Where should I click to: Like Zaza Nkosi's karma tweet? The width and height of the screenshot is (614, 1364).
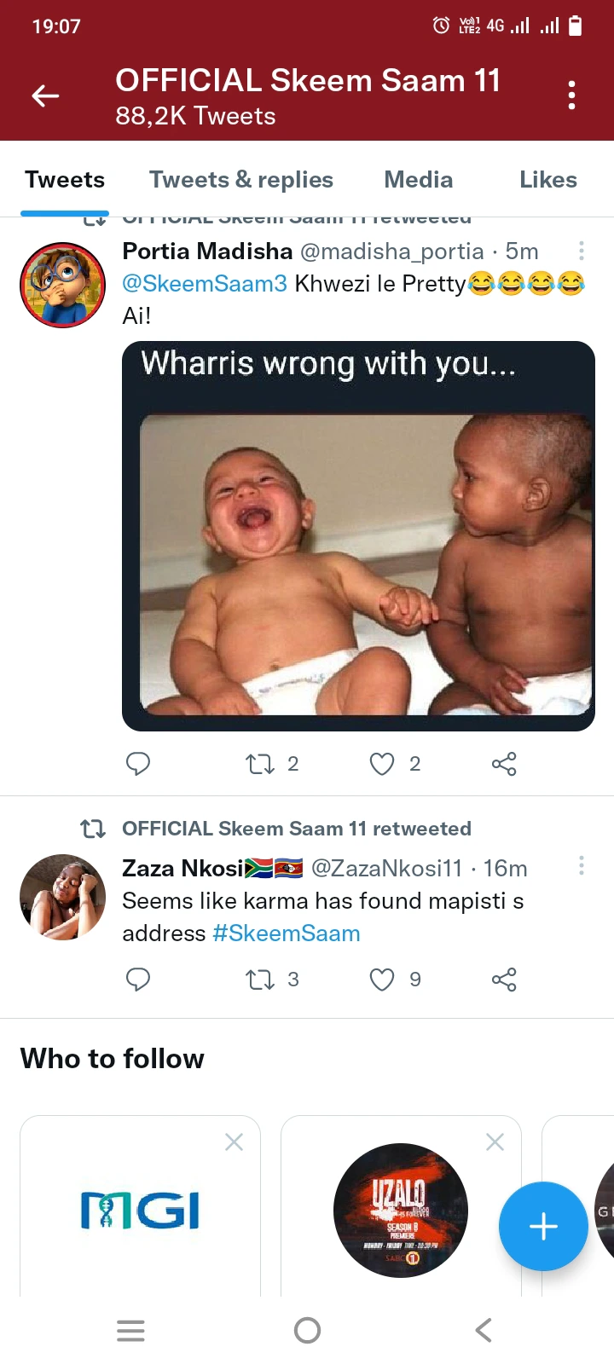pos(382,980)
